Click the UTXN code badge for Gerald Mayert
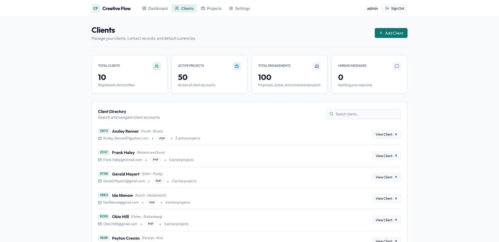This screenshot has width=499, height=242. [x=104, y=174]
